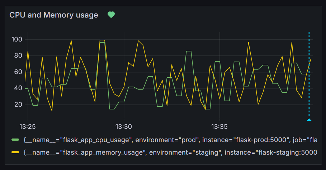Click the green heart alert status icon

click(x=111, y=15)
